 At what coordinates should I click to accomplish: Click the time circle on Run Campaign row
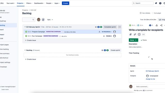60,36
